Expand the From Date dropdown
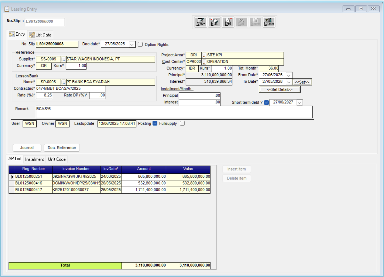Screen dimensions: 384x277 click(289, 75)
